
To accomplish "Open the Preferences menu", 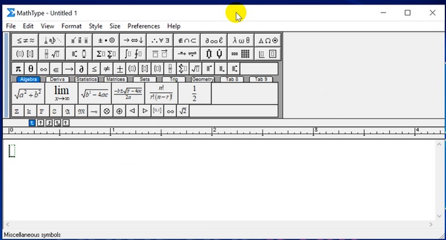I will (143, 26).
